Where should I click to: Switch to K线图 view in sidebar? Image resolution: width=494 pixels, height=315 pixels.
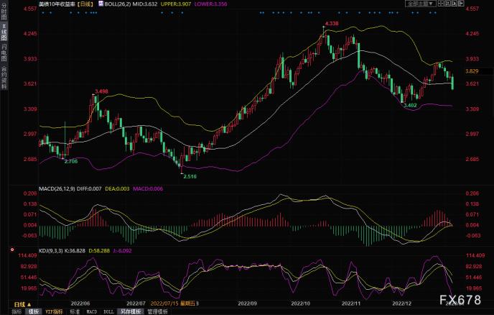(x=4, y=32)
